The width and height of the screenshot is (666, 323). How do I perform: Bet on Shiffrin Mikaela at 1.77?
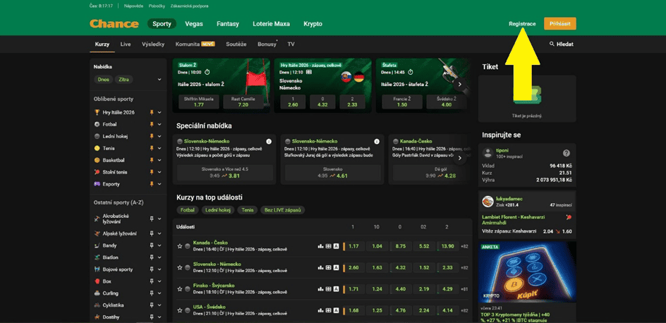pos(198,102)
